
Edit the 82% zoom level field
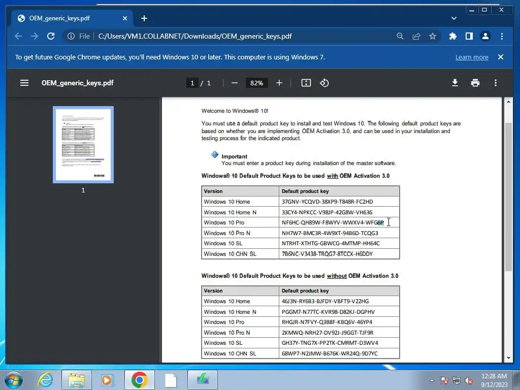click(256, 83)
